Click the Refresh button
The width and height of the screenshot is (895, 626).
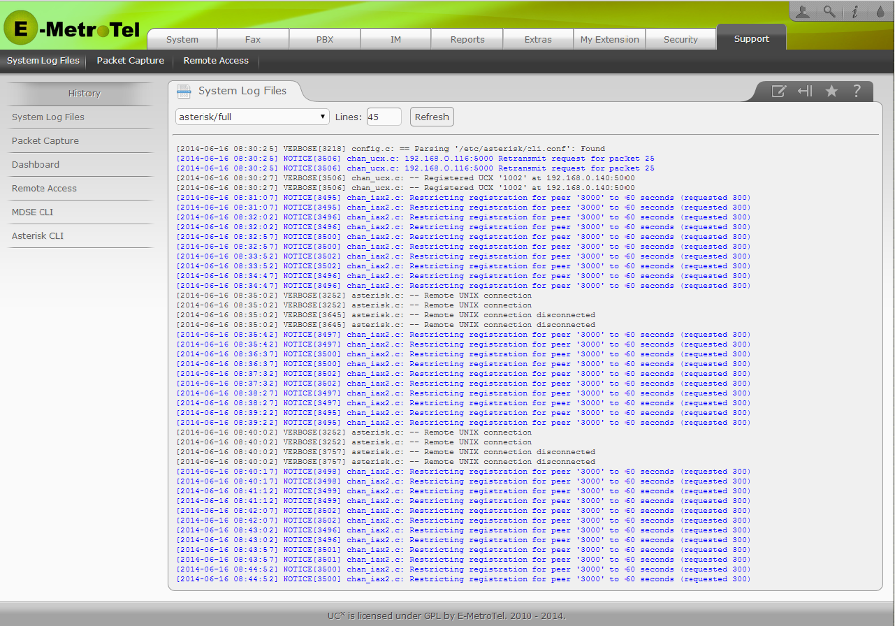432,117
